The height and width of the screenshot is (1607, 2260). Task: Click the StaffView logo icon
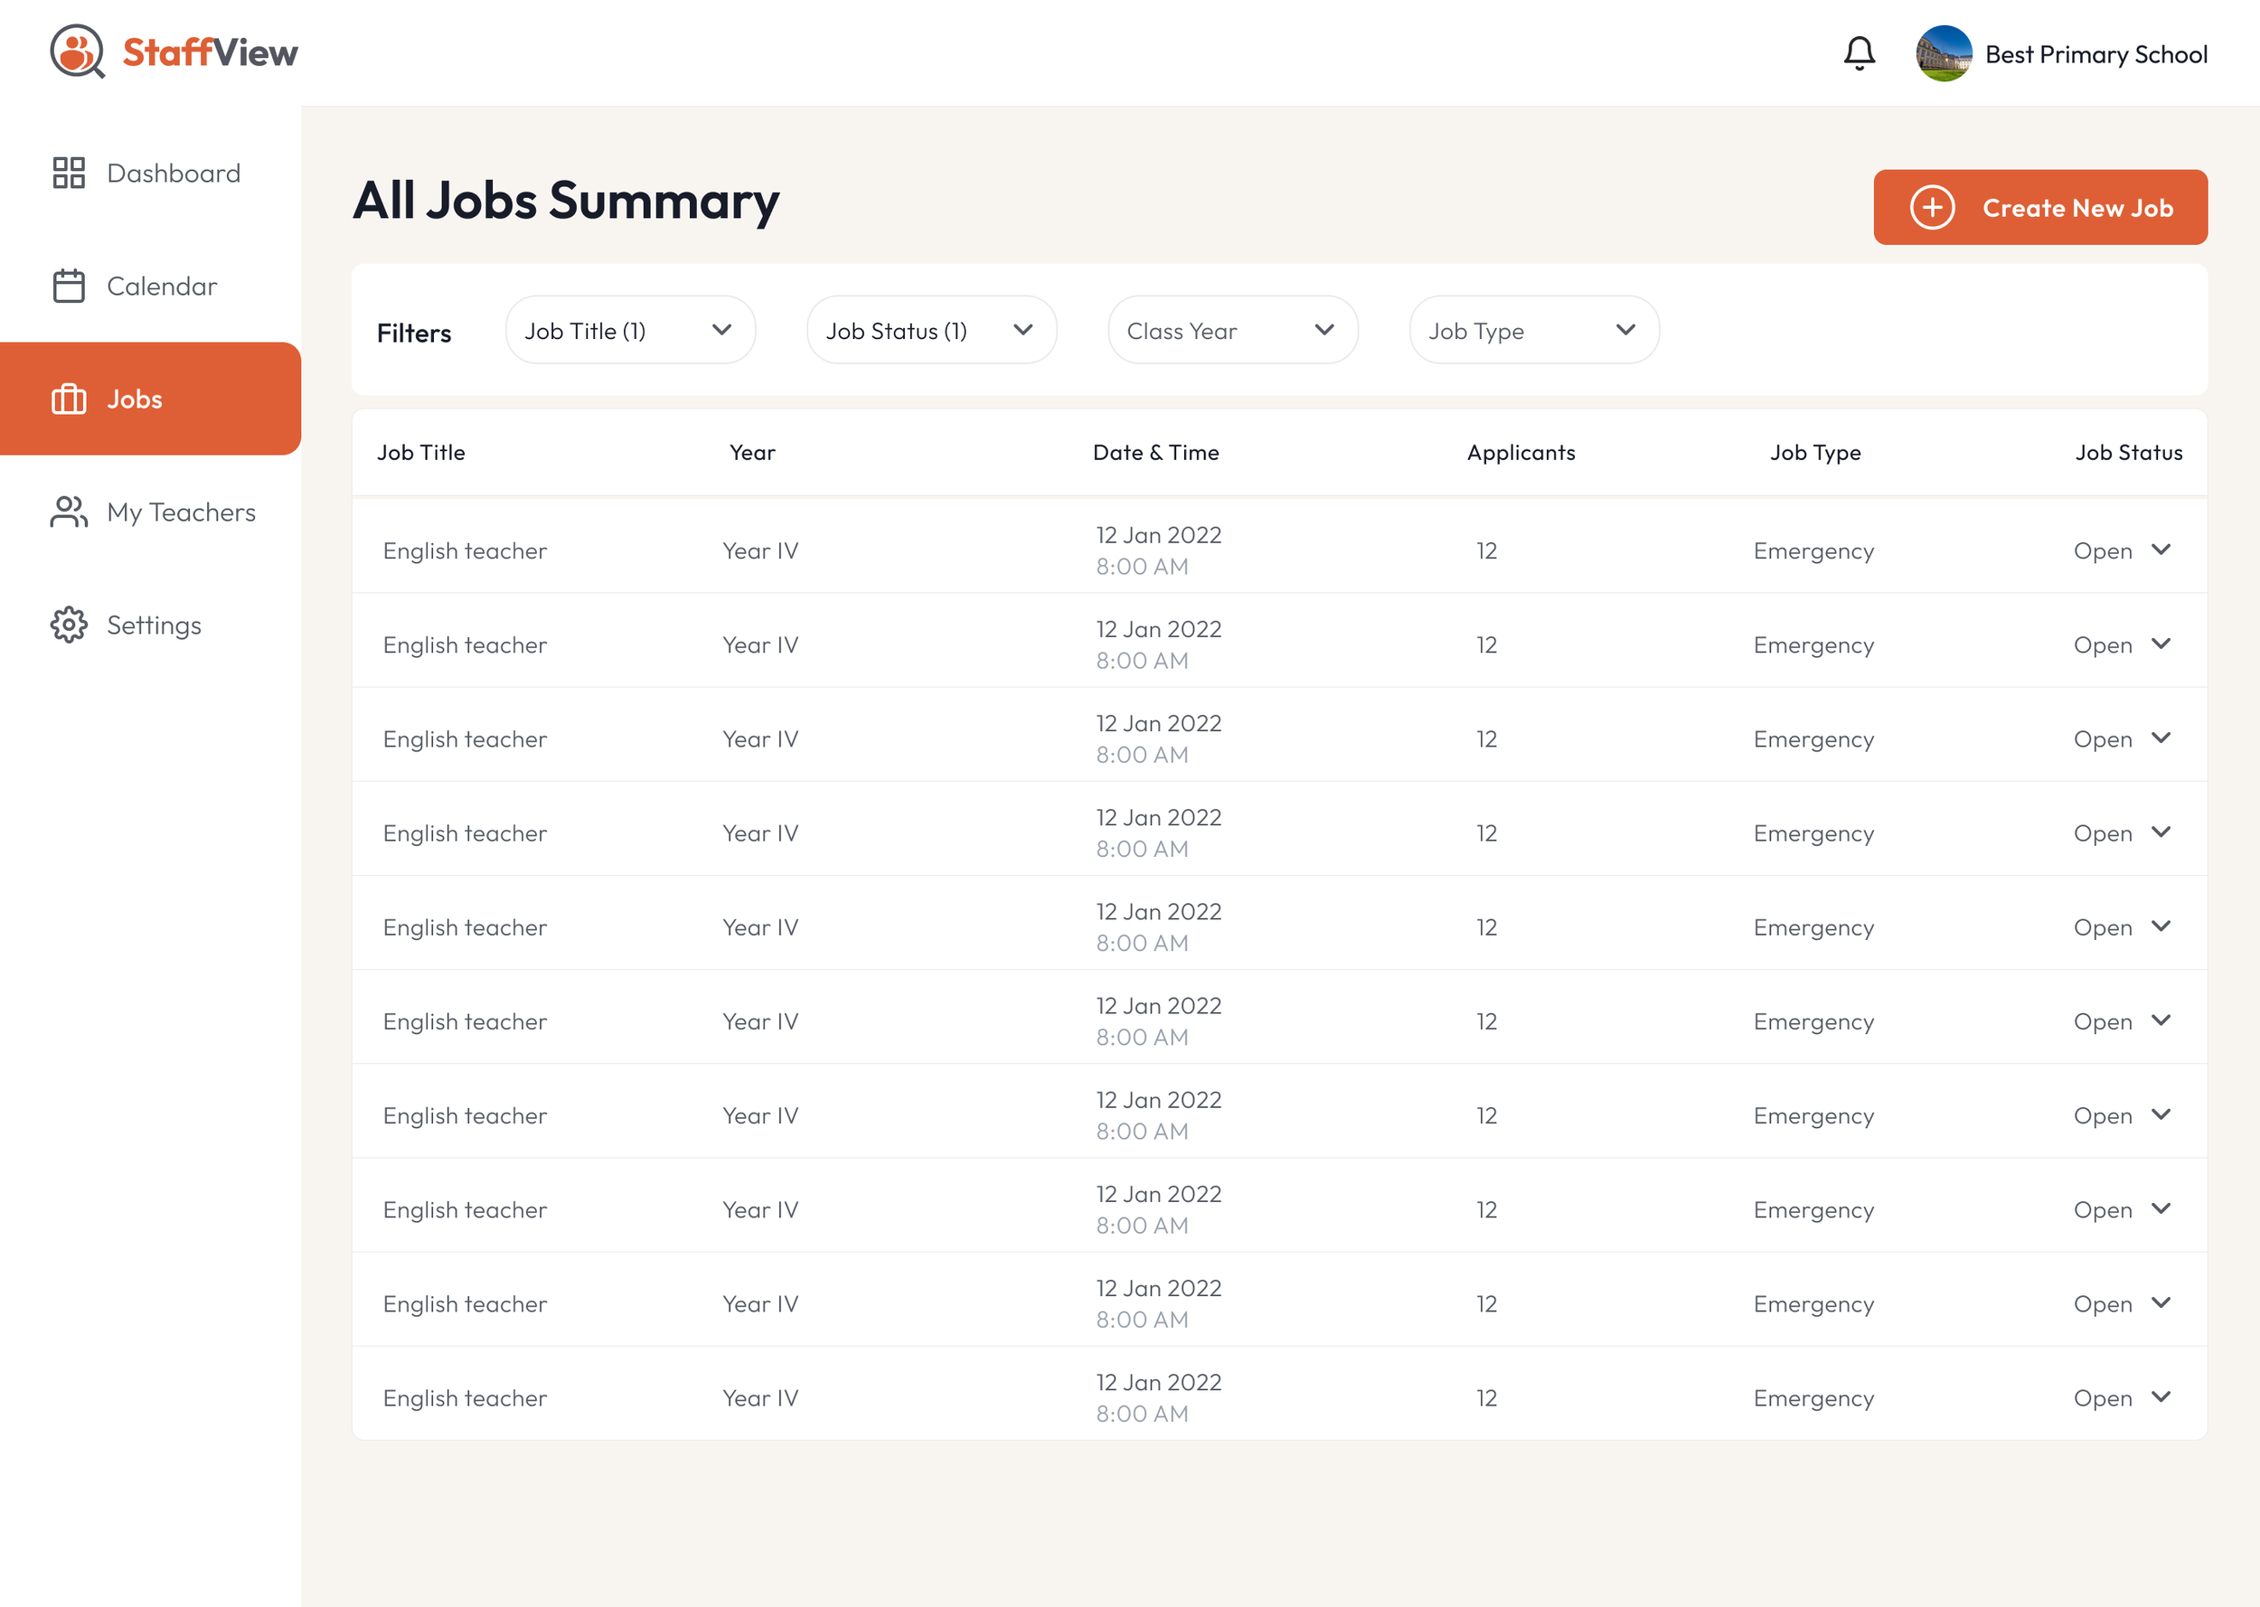pos(77,53)
